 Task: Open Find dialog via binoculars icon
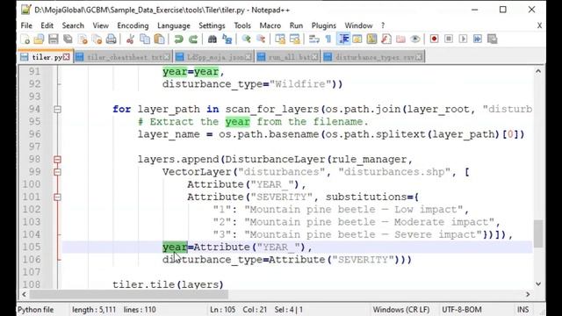tap(213, 39)
